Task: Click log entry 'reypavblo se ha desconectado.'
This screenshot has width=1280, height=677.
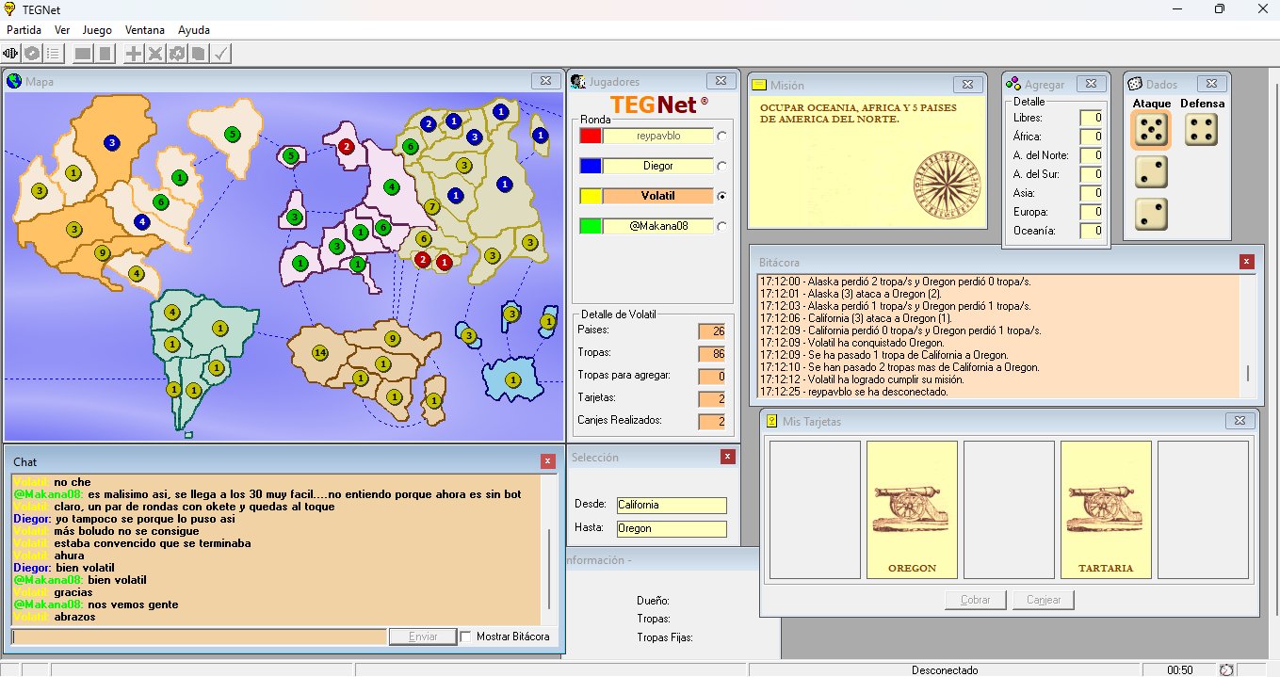Action: tap(854, 392)
